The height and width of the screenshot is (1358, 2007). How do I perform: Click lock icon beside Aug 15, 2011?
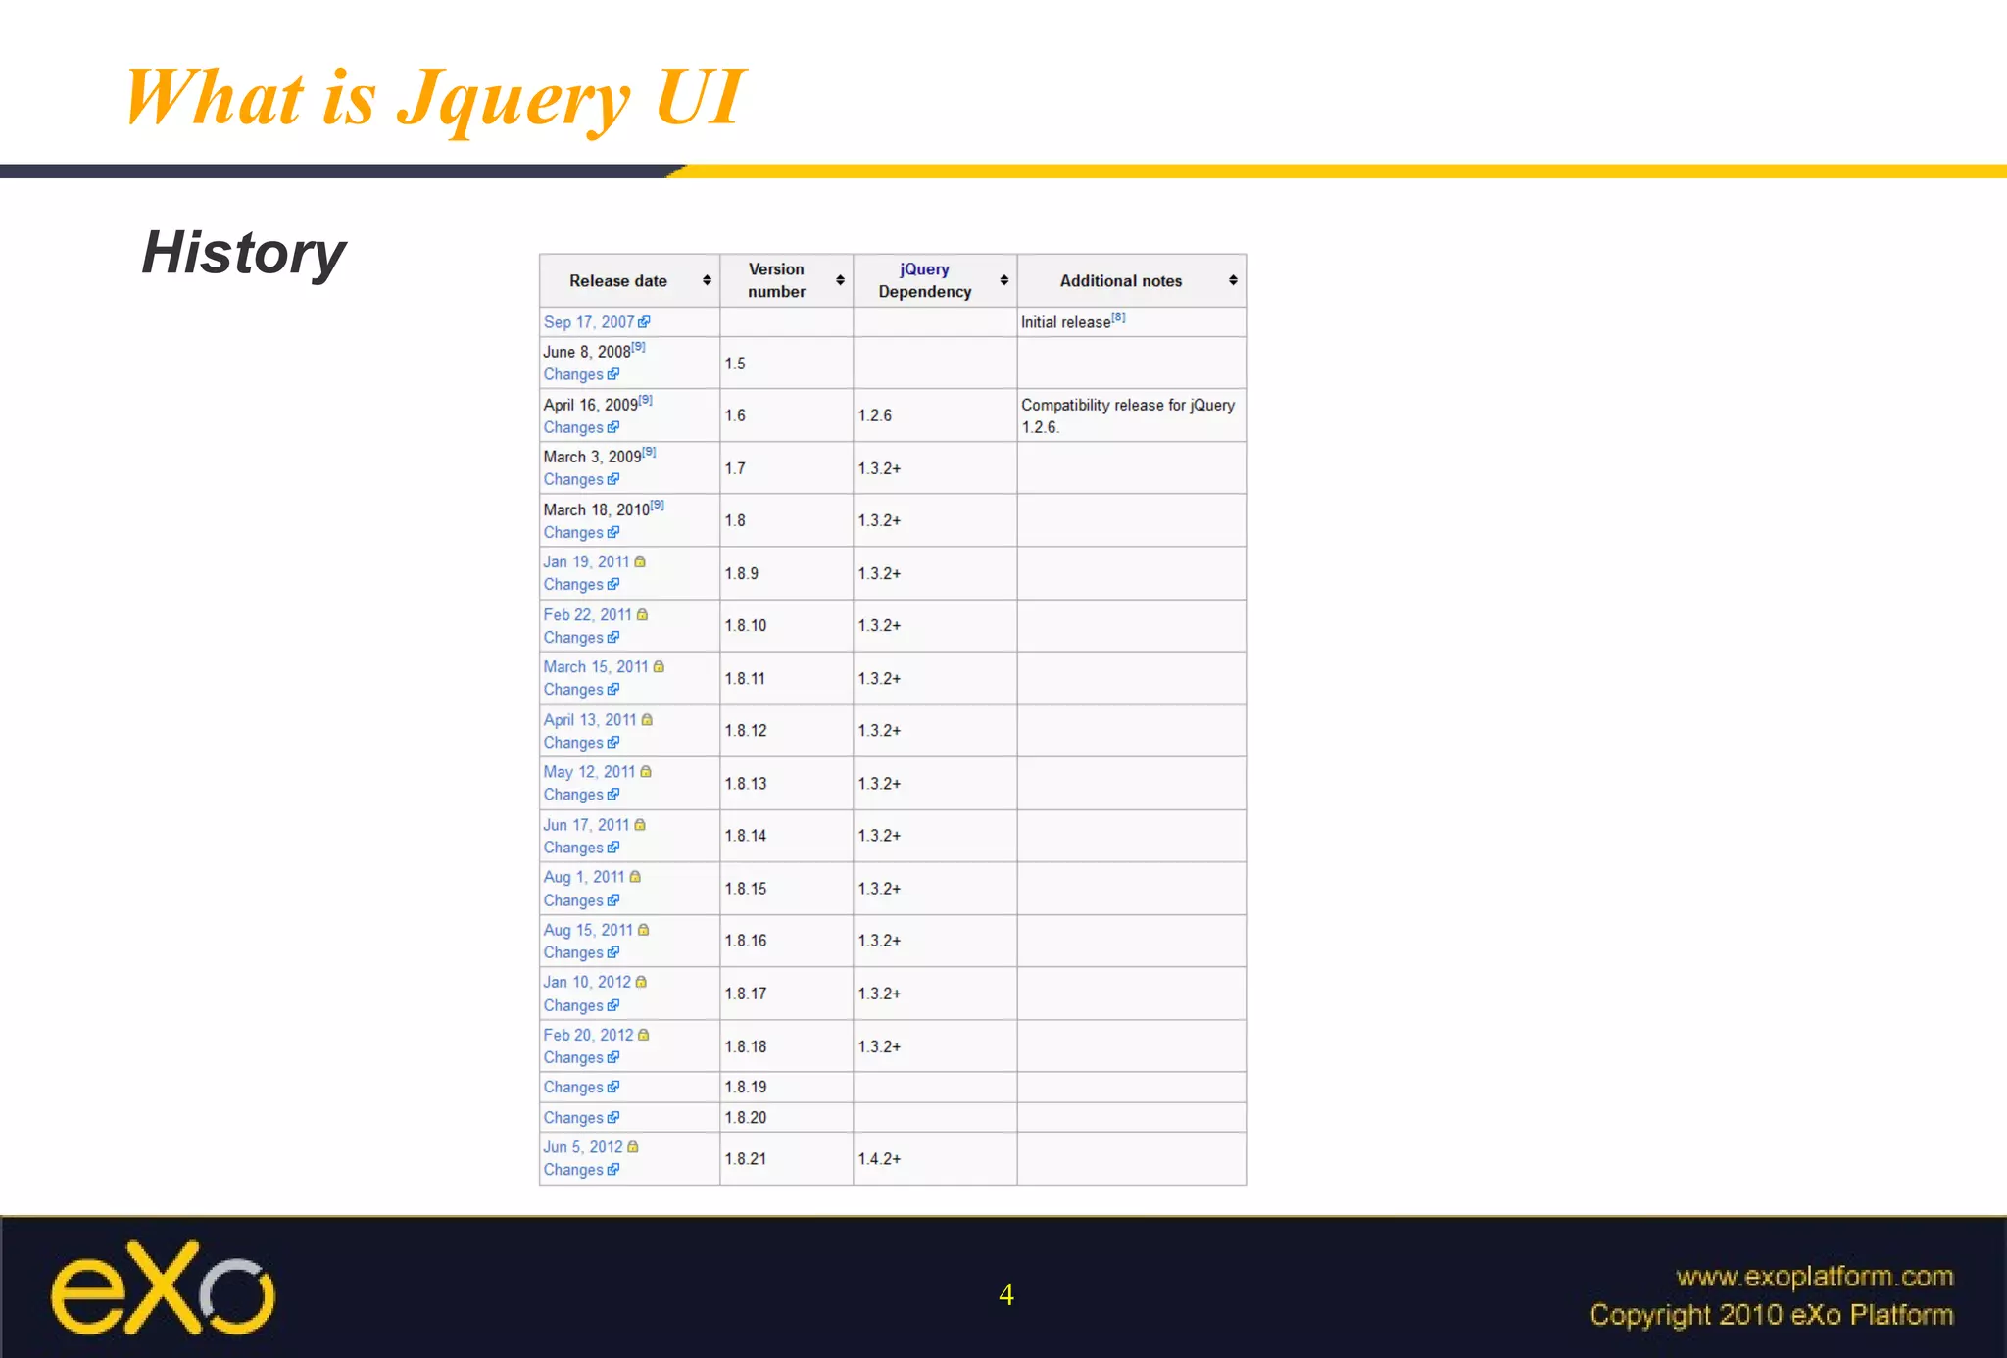pyautogui.click(x=643, y=929)
